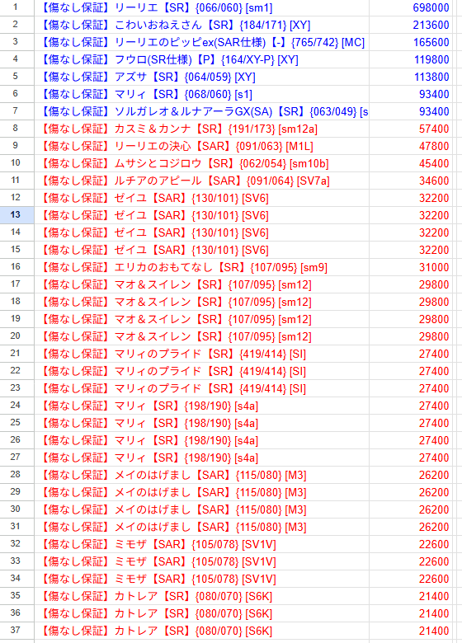Select the メイのはげまし cell in row 28
Viewport: 462px width, 643px height.
tap(201, 475)
